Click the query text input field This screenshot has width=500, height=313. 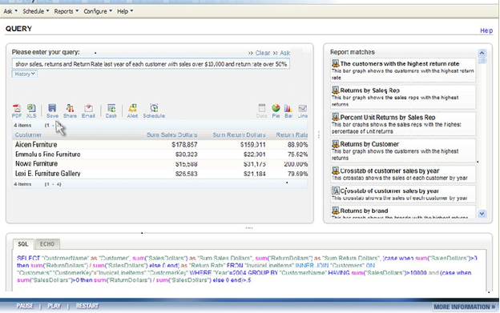[151, 64]
